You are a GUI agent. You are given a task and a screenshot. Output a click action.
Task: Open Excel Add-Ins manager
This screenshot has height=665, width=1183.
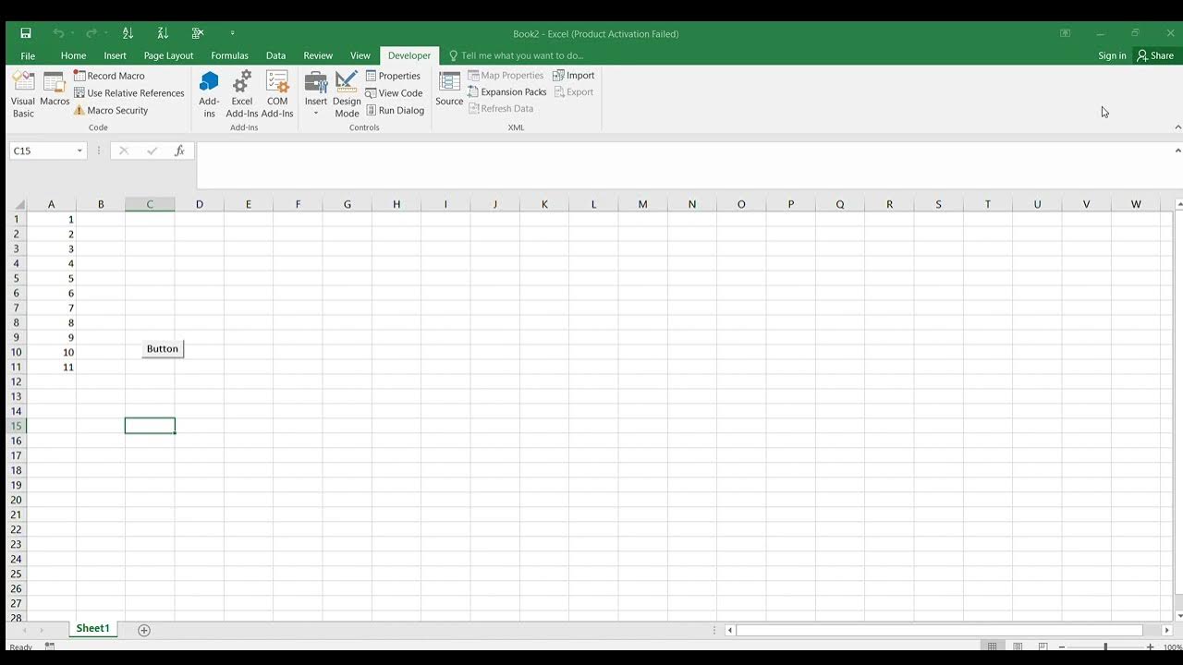pos(242,94)
